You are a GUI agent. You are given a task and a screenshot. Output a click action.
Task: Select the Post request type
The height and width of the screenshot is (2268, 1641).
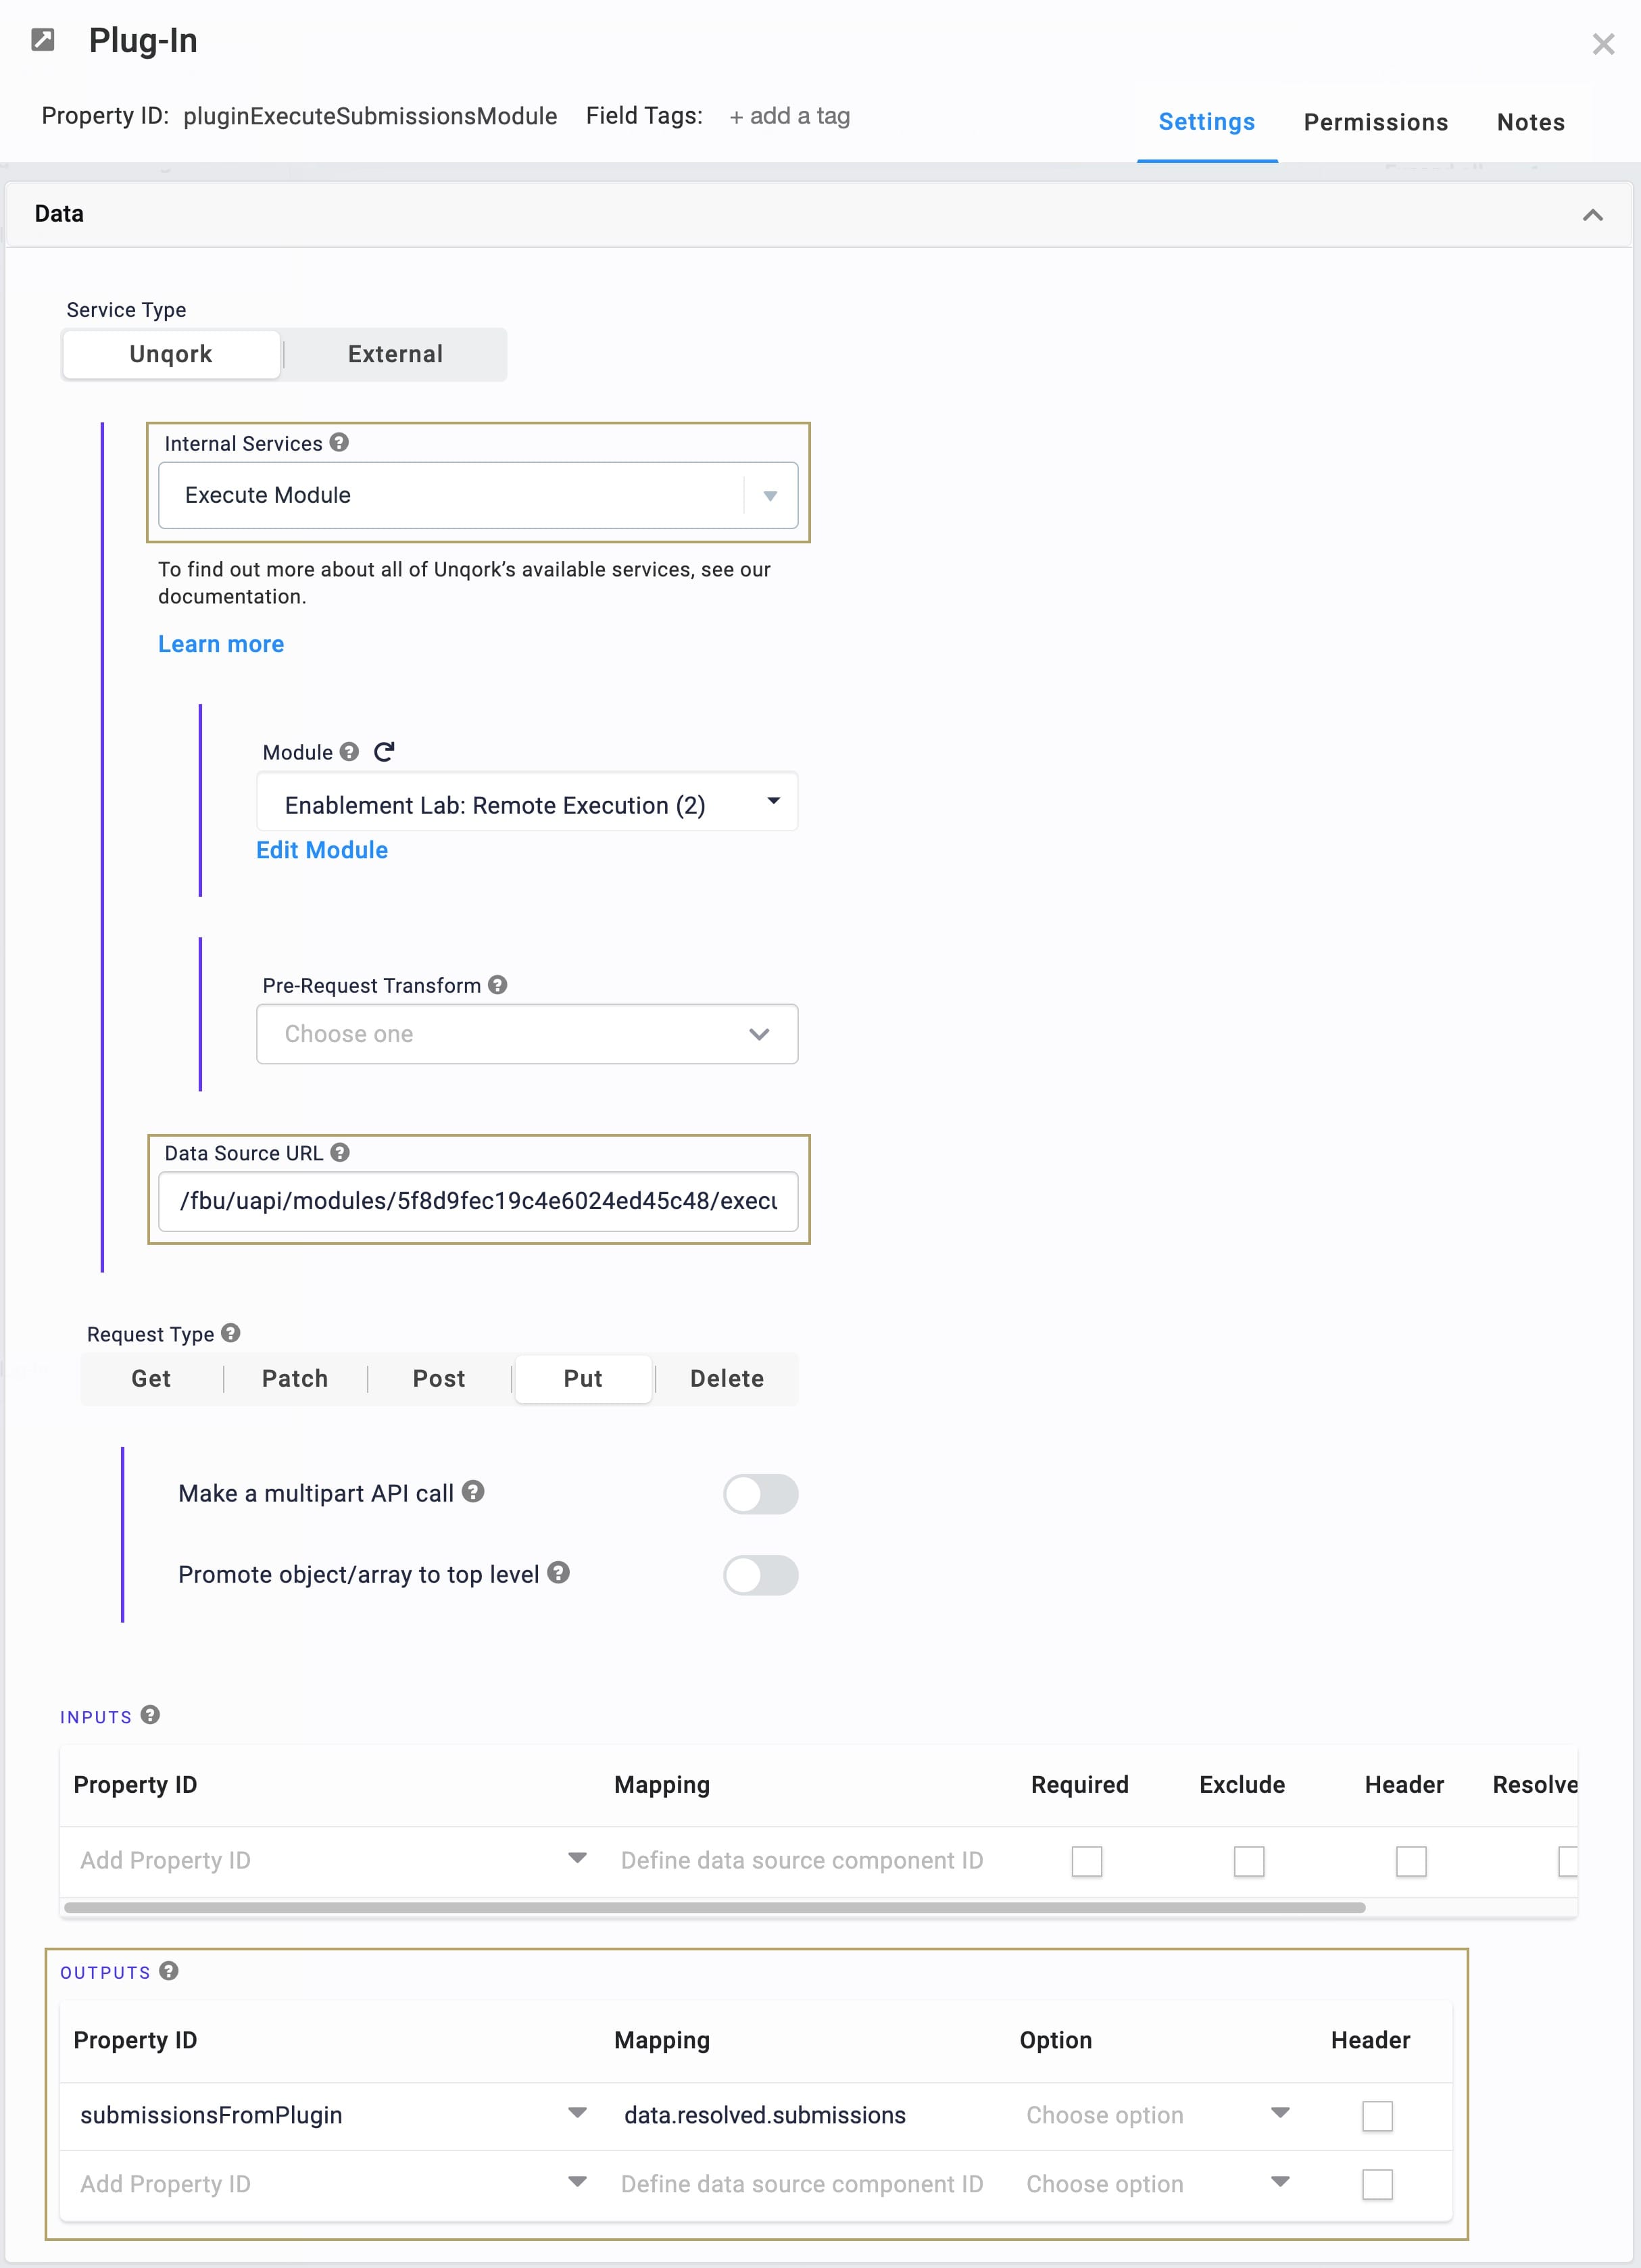pyautogui.click(x=439, y=1379)
